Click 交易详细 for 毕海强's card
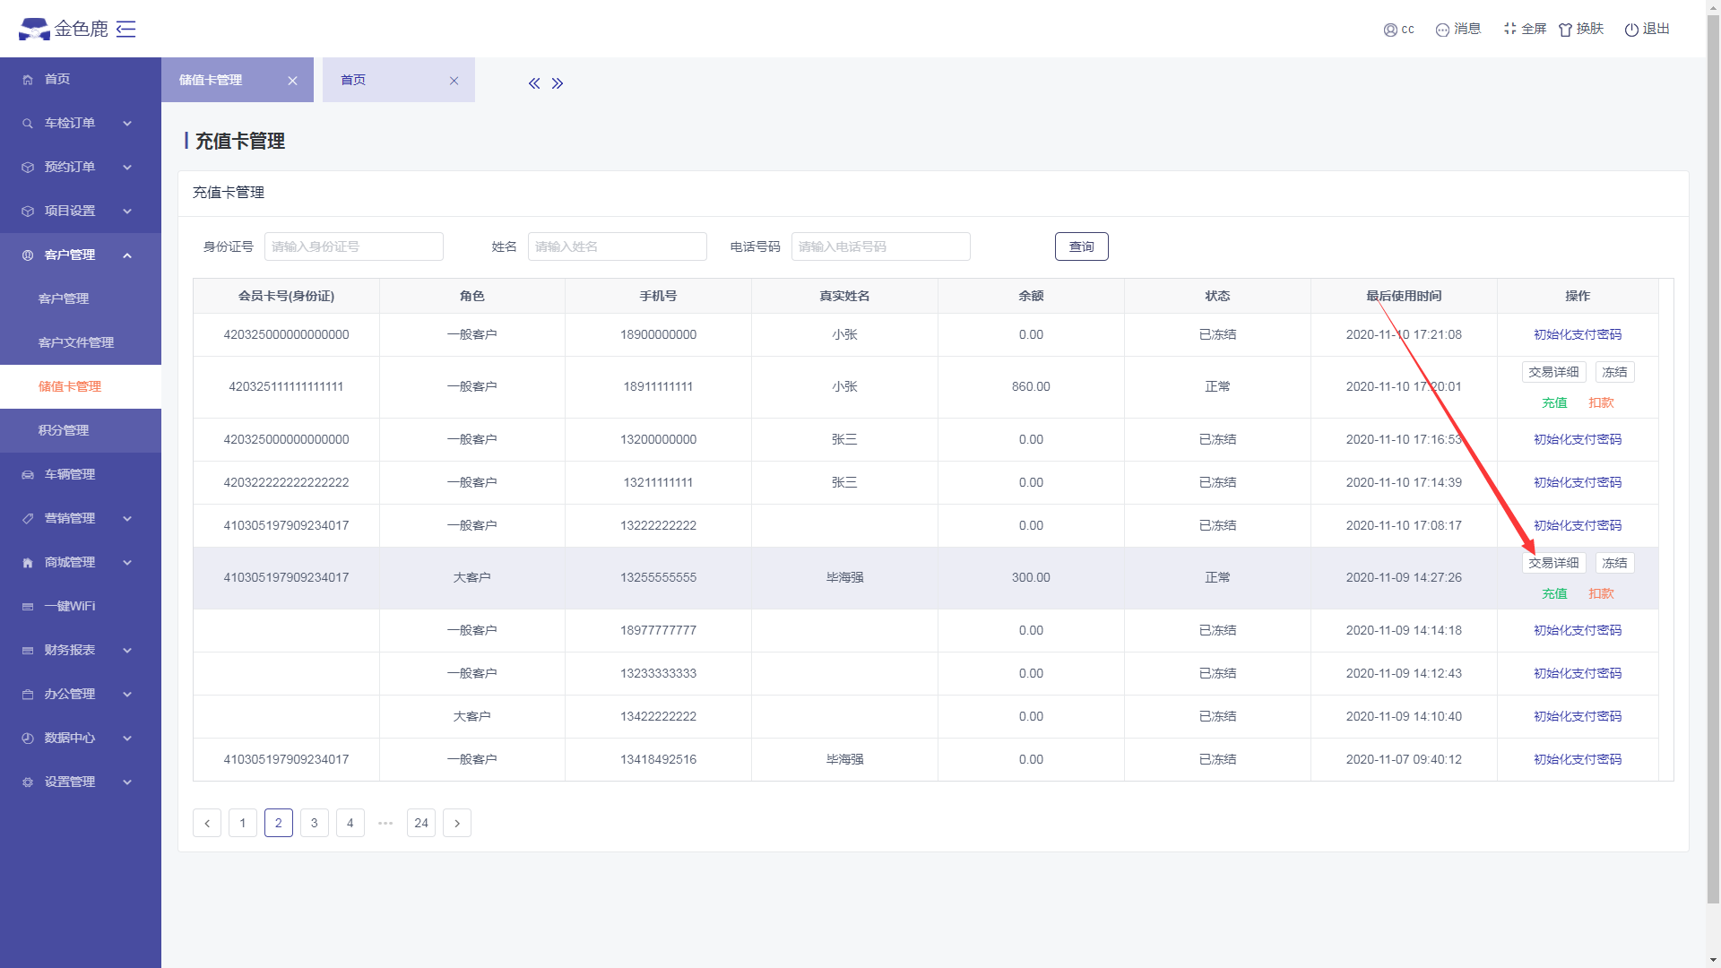Image resolution: width=1721 pixels, height=968 pixels. tap(1553, 563)
